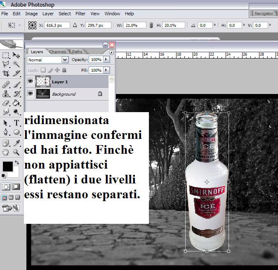
Task: Toggle relative positioning triangle icon
Action: point(75,25)
